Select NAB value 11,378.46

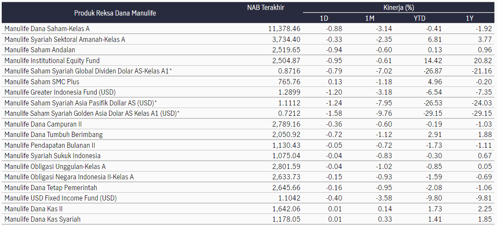(x=284, y=29)
